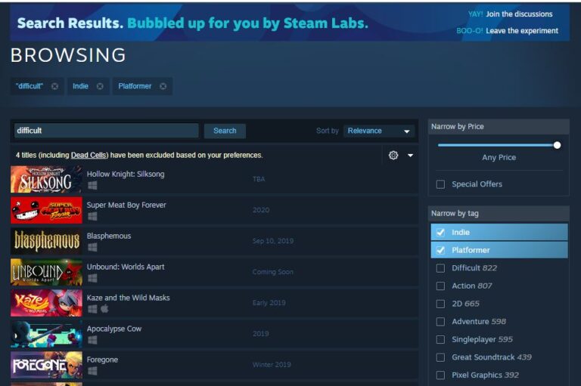Uncheck the Platformer tag checkbox
The image size is (581, 386).
point(440,250)
